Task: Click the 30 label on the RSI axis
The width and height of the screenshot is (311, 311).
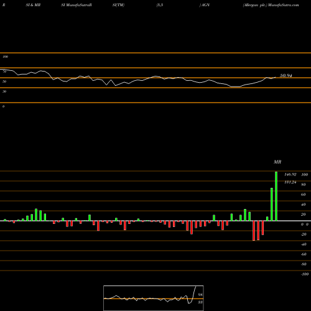Action: pyautogui.click(x=4, y=91)
